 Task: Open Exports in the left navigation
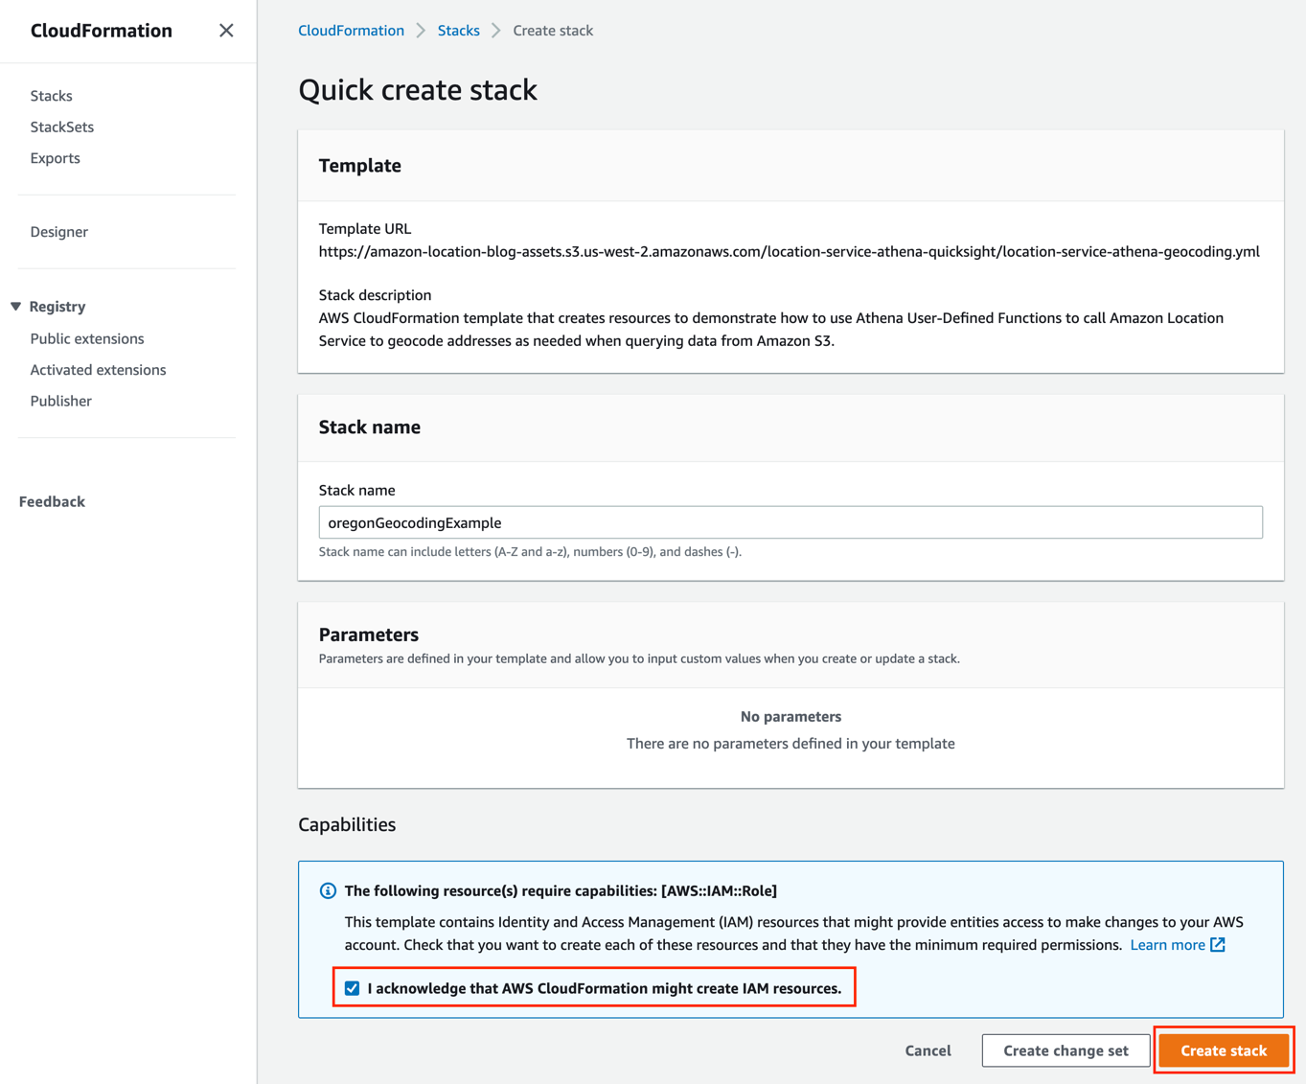55,157
